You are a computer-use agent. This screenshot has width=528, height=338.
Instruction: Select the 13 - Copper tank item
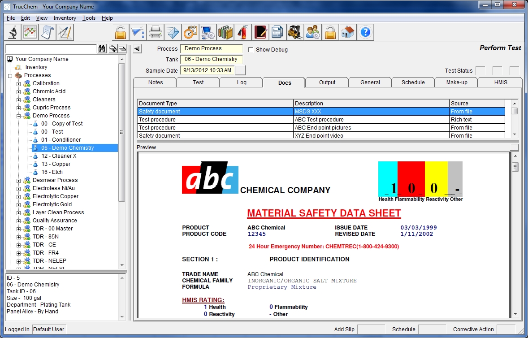(56, 164)
